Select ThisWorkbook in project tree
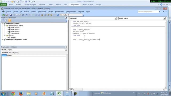Image resolution: width=171 pixels, height=96 pixels. 15,34
